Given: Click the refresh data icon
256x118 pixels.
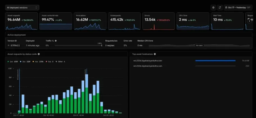Looking at the screenshot, I should pos(220,8).
